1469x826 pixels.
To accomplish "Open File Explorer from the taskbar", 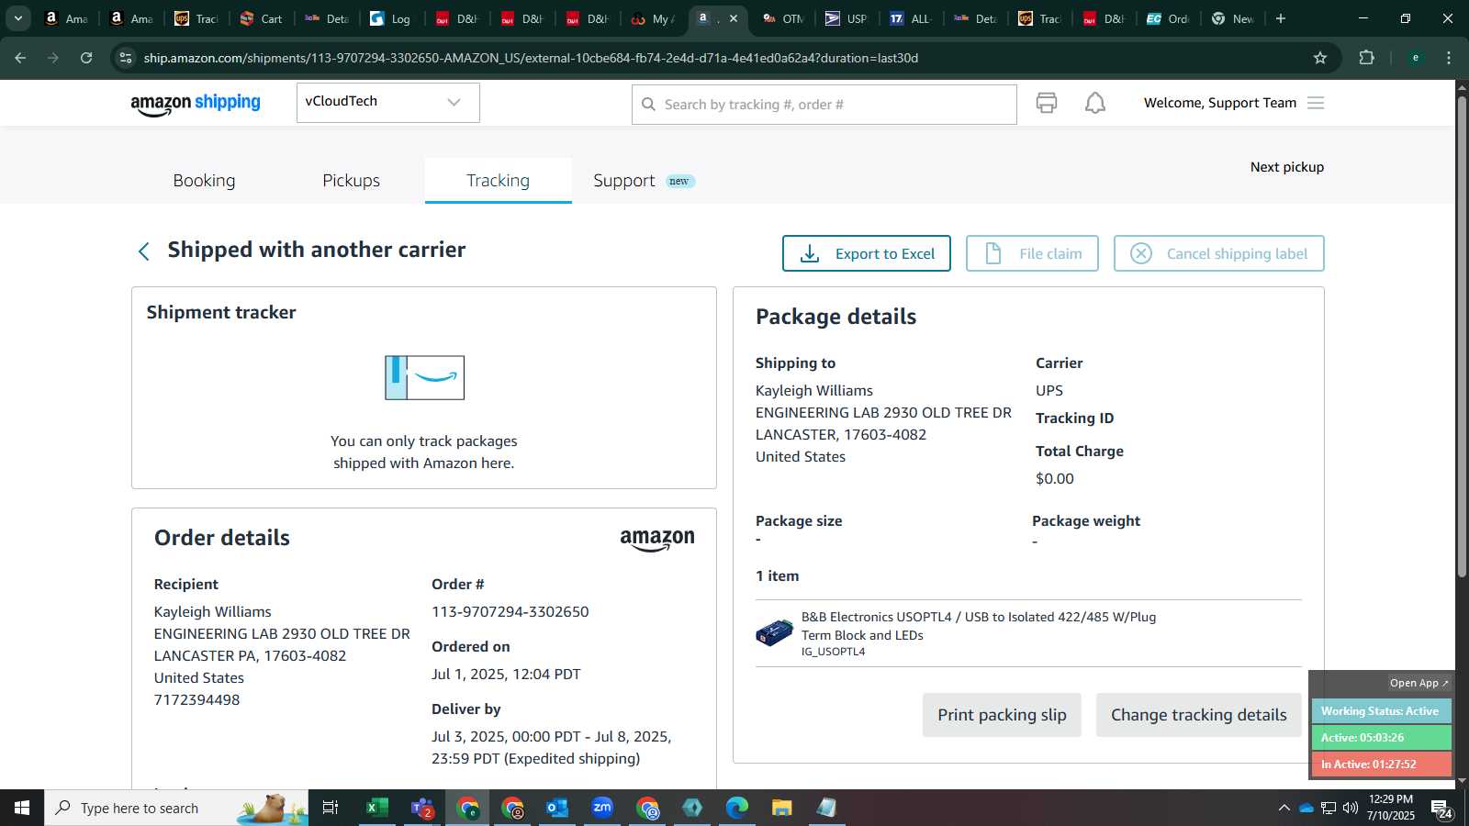I will (781, 808).
